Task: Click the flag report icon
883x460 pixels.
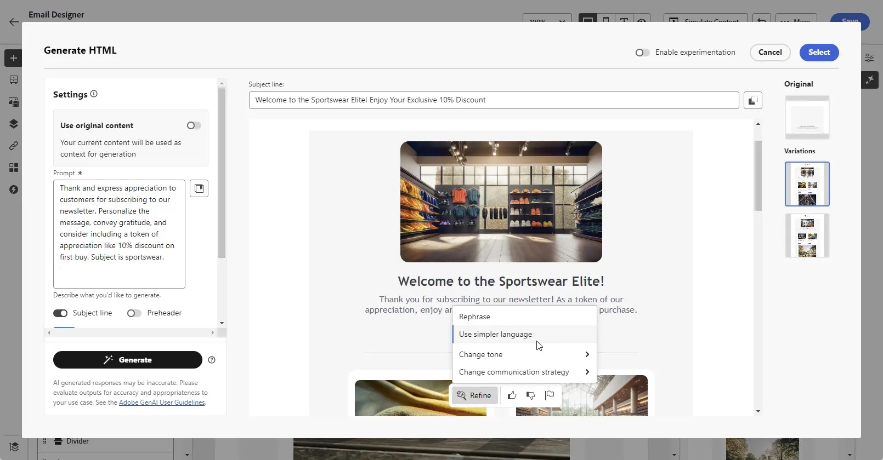Action: coord(550,395)
